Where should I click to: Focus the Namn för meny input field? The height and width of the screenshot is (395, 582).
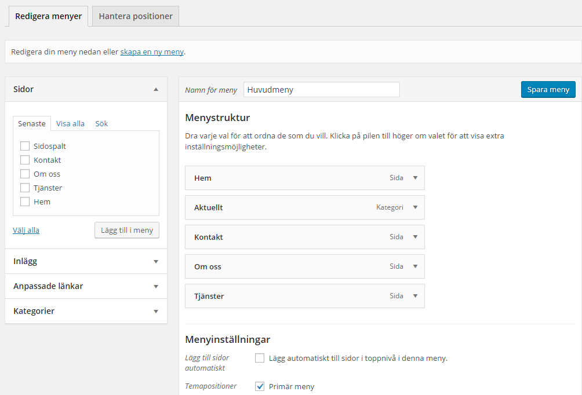[322, 90]
